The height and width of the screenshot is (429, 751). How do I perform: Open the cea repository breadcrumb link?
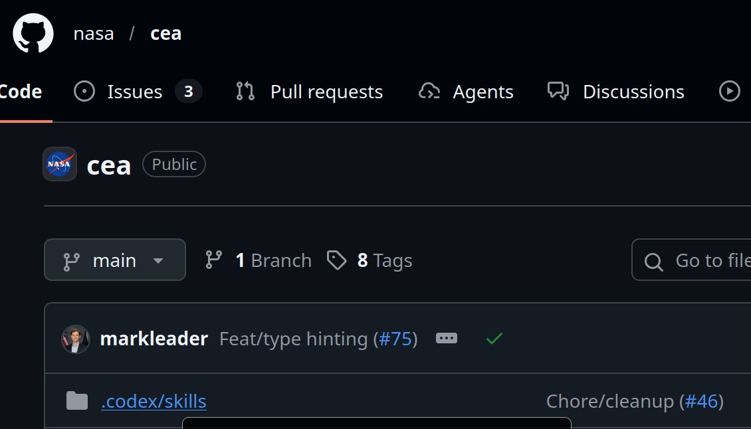coord(165,33)
